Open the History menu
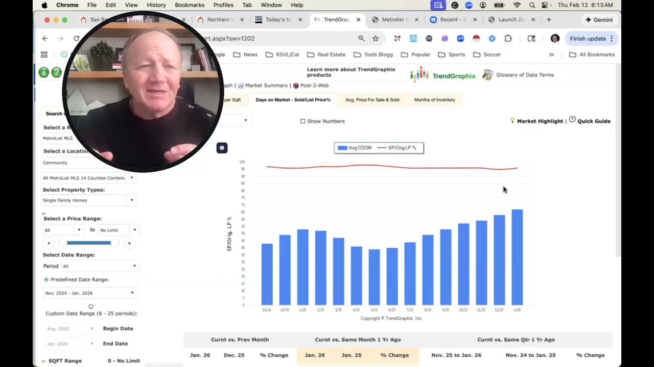The width and height of the screenshot is (654, 367). 156,5
